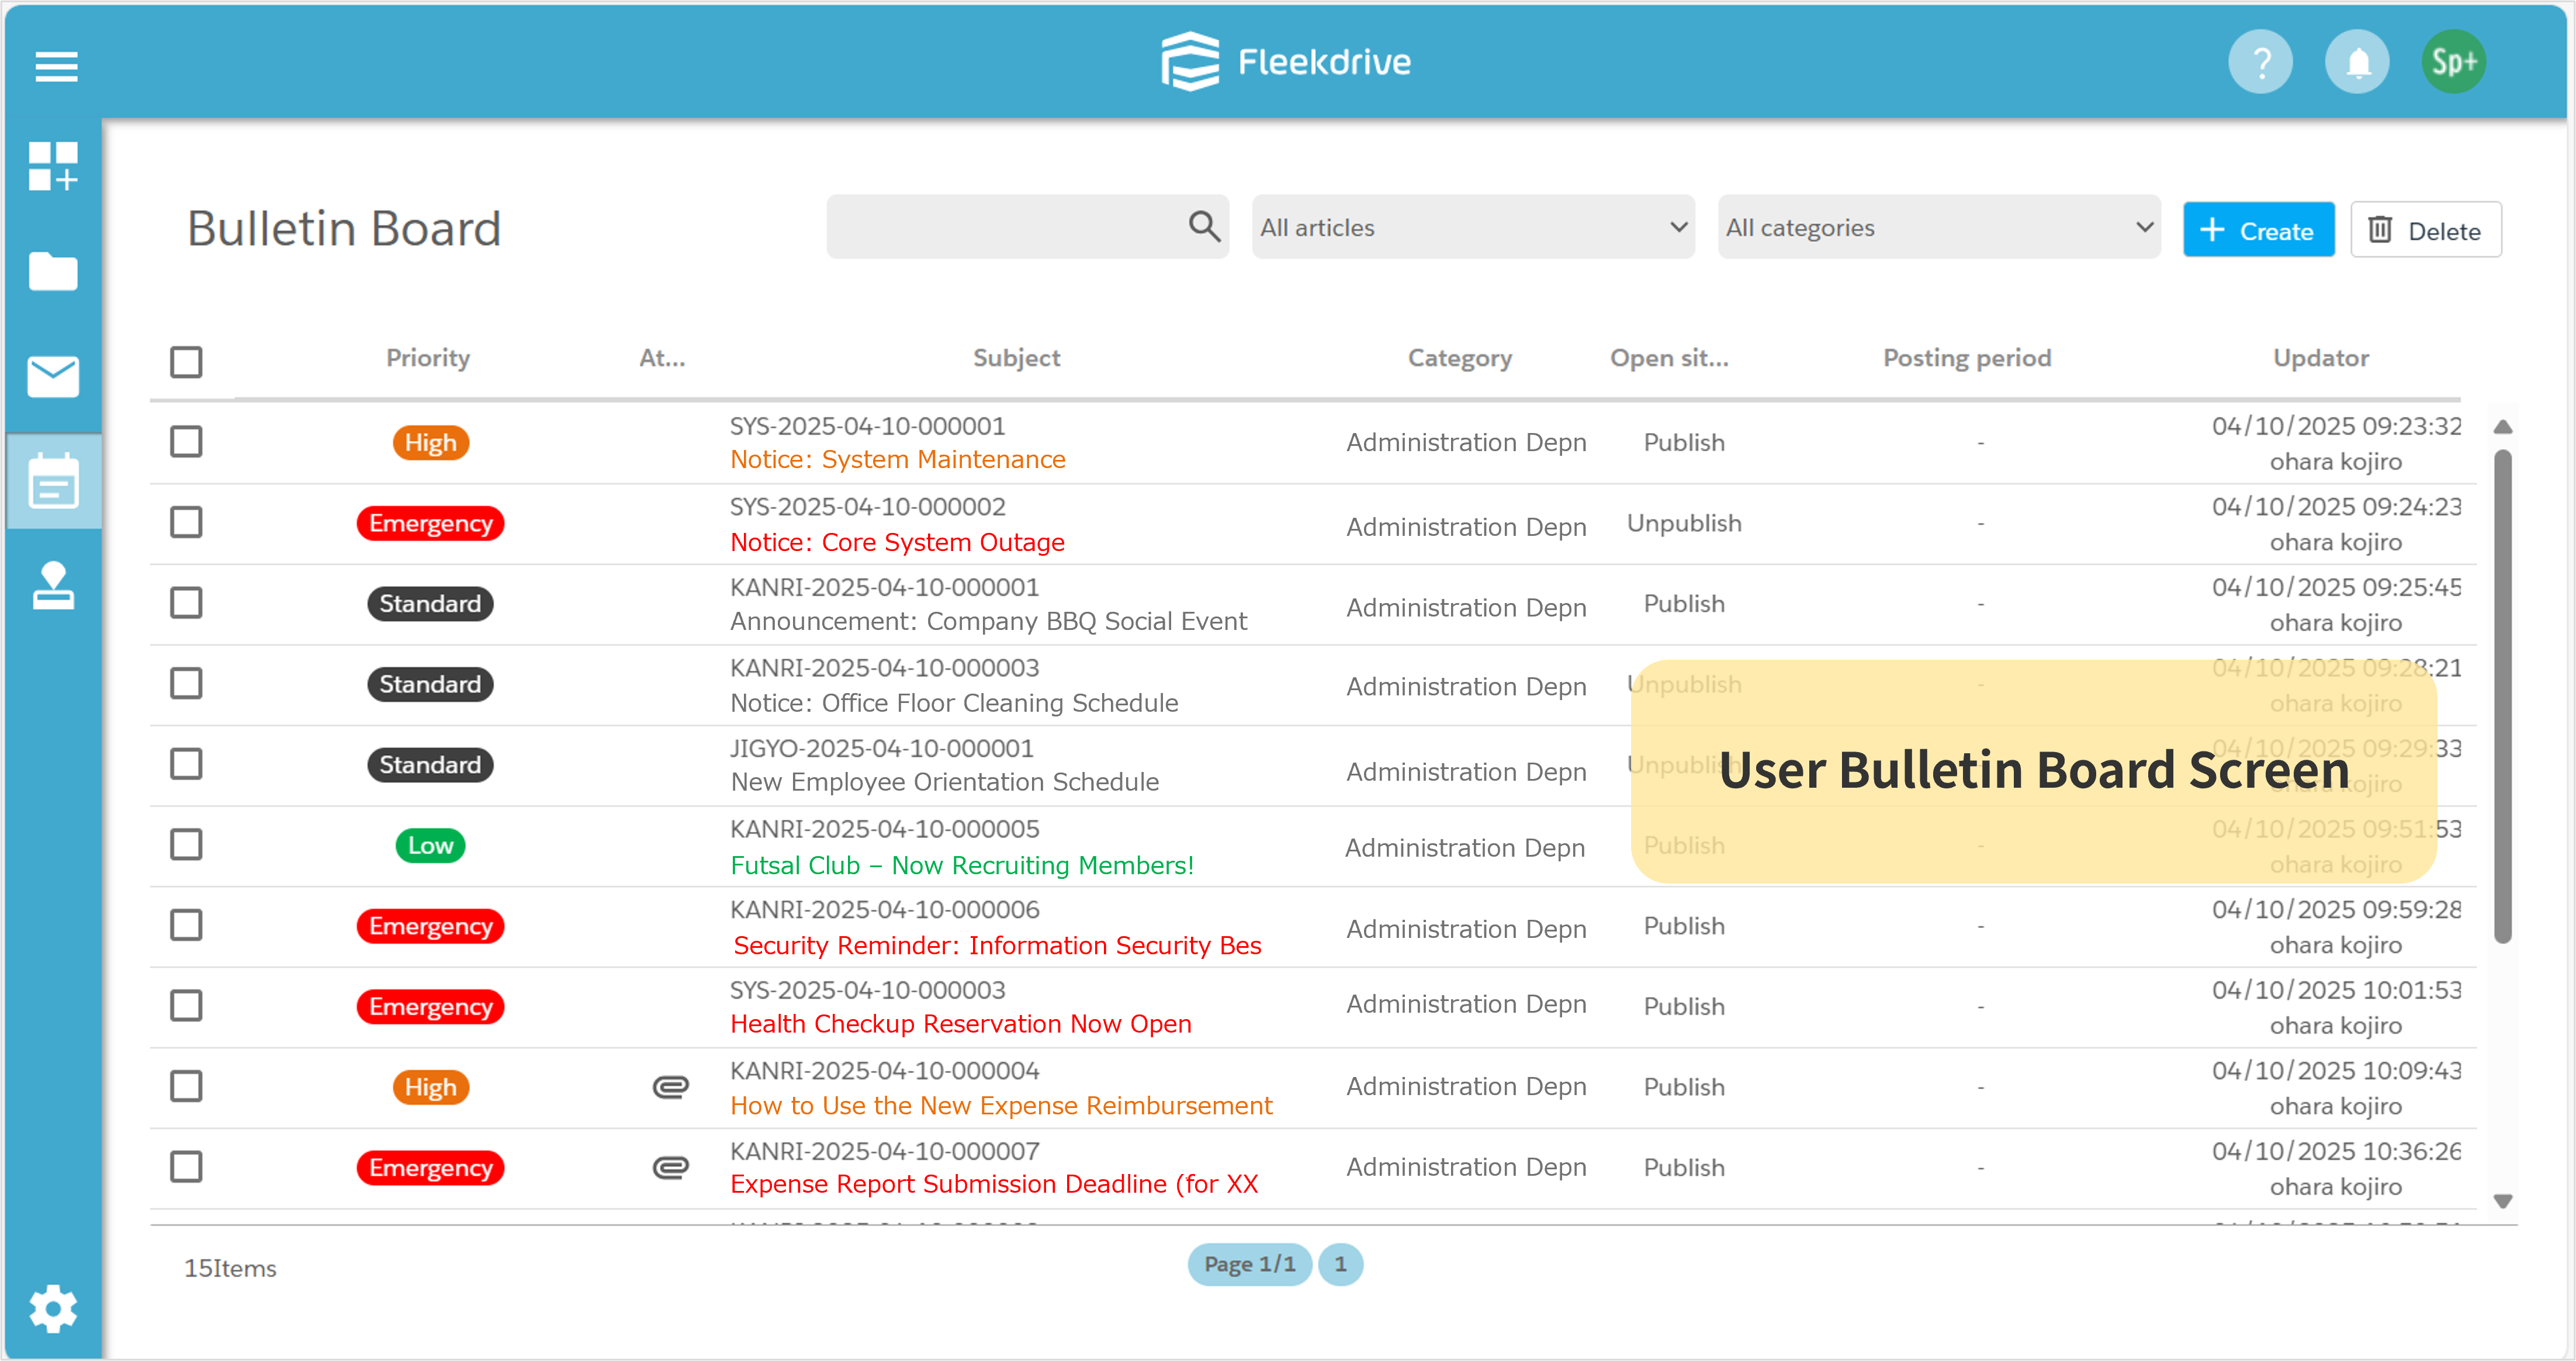Viewport: 2576px width, 1361px height.
Task: Check the Futsal Club row checkbox
Action: tap(186, 845)
